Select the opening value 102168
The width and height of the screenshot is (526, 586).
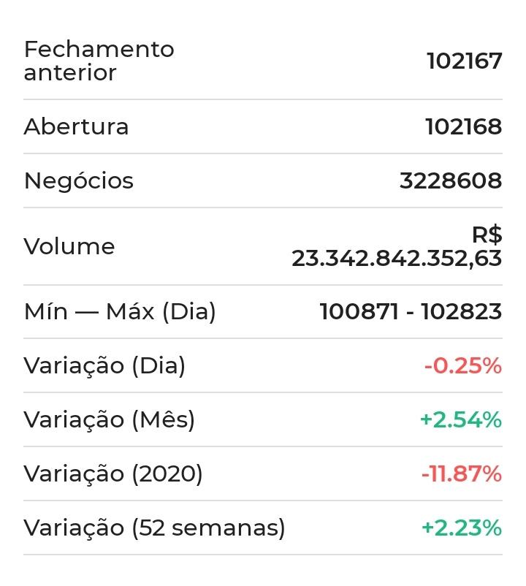point(463,126)
